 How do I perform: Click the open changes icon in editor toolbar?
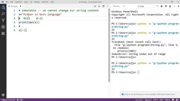95,6
